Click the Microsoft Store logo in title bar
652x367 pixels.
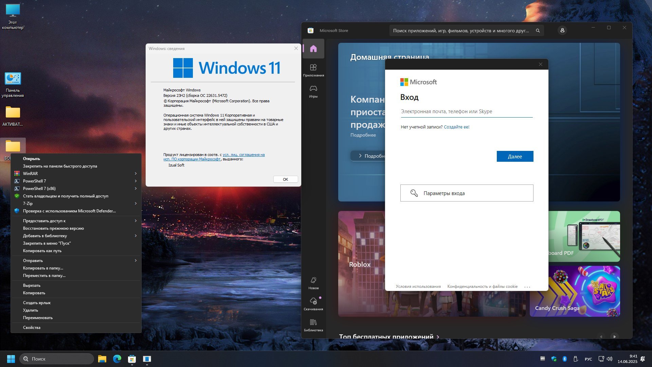[x=310, y=31]
